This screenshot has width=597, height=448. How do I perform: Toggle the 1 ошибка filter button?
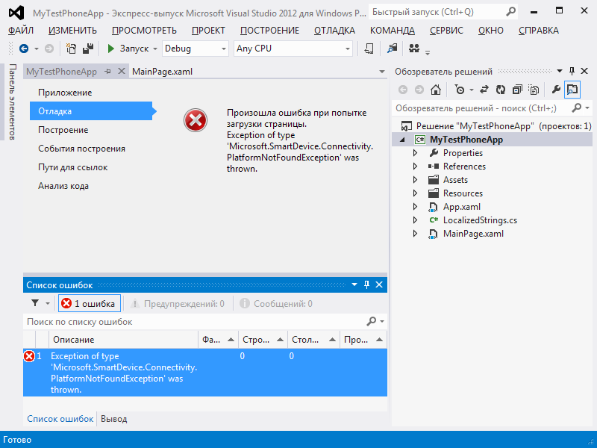pos(90,303)
